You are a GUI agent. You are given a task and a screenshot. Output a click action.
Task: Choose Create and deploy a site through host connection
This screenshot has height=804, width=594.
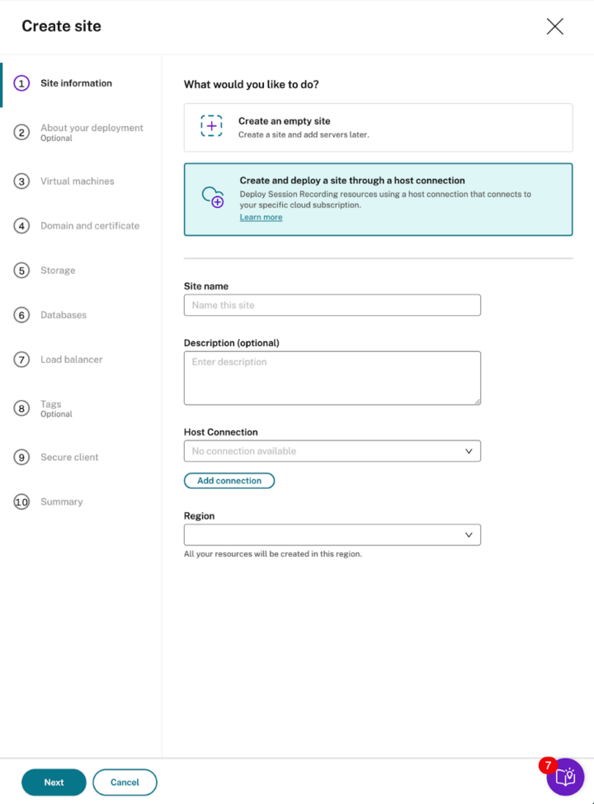[x=378, y=199]
